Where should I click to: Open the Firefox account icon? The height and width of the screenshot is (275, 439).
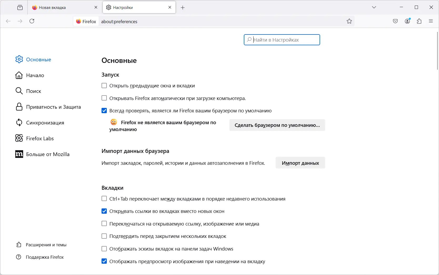click(407, 21)
